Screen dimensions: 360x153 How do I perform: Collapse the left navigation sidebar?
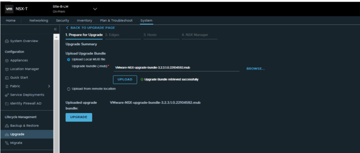[55, 29]
